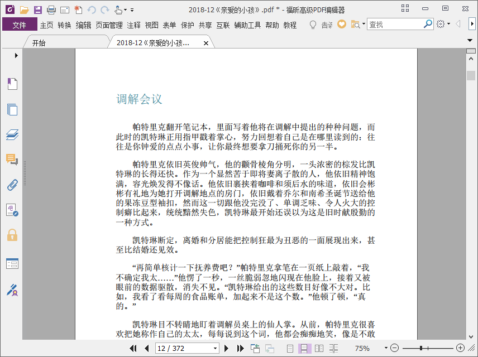Jump to the last page
This screenshot has width=478, height=357.
click(240, 348)
